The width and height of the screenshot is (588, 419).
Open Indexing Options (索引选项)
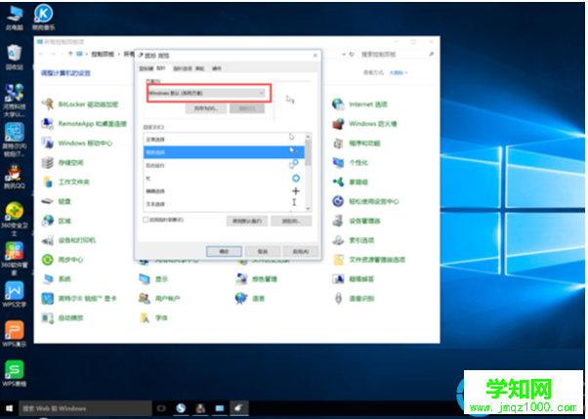tap(354, 240)
